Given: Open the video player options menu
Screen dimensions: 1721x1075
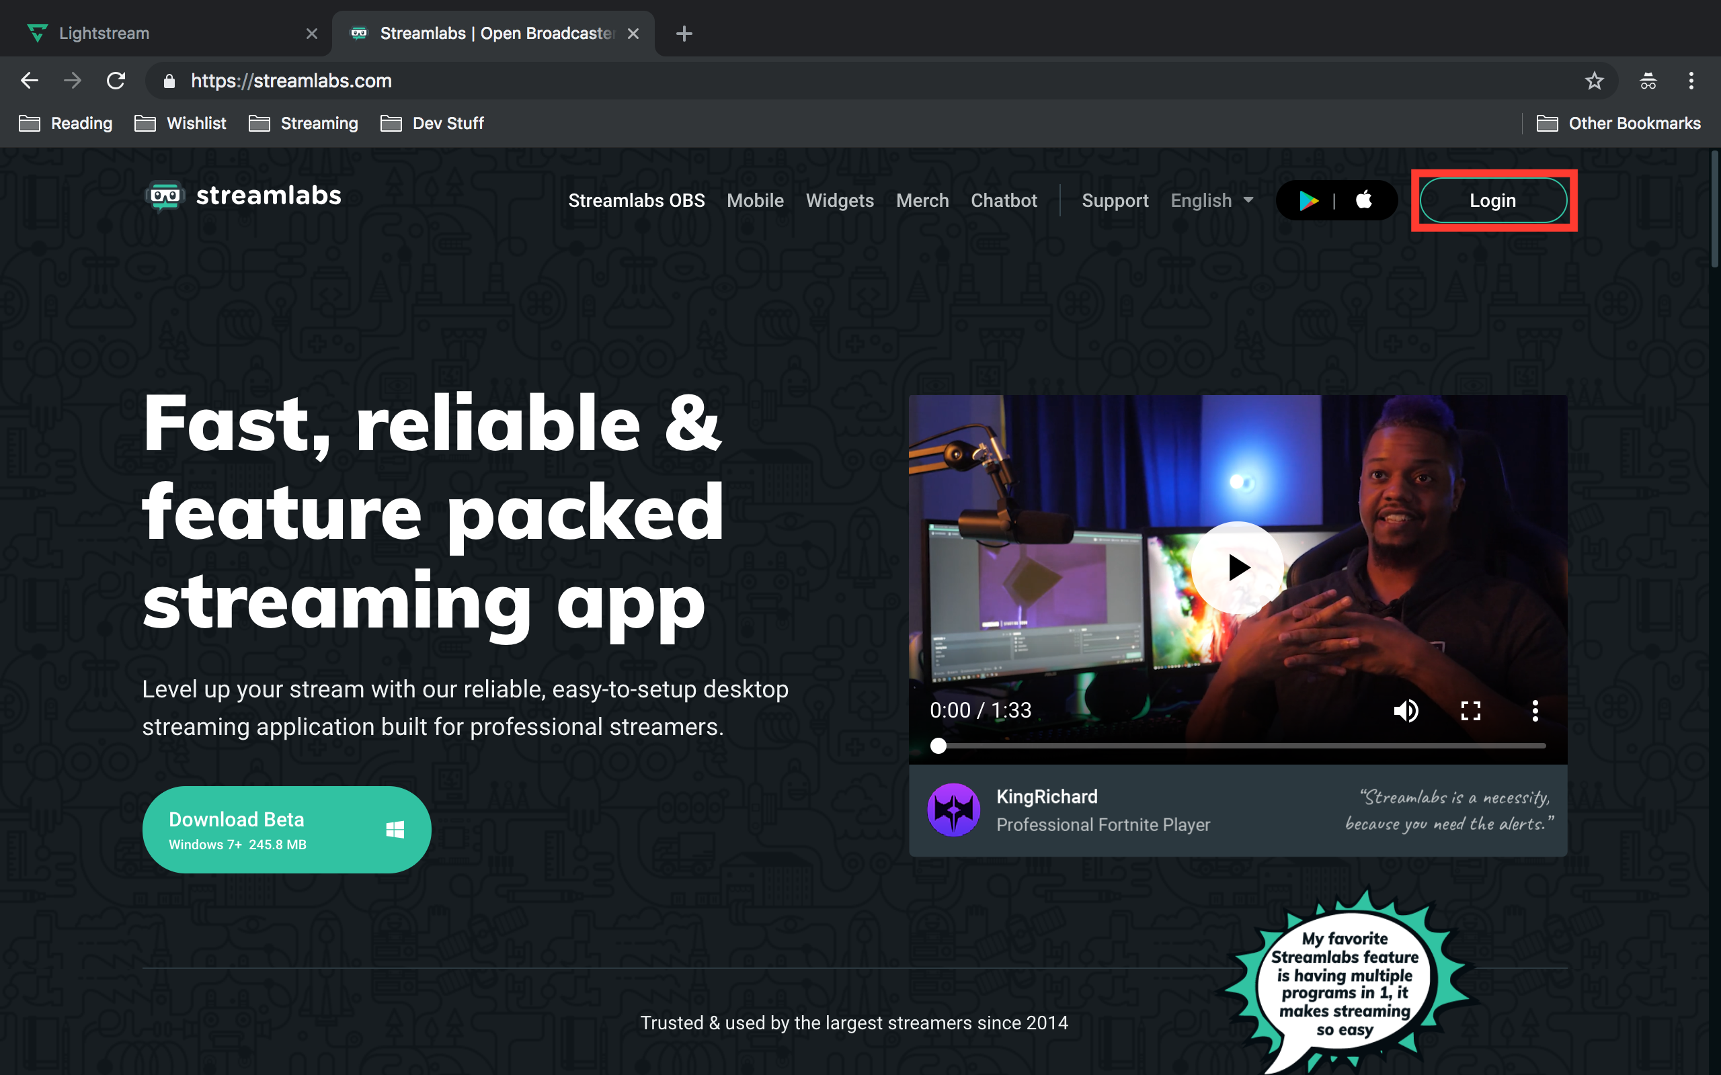Looking at the screenshot, I should point(1535,710).
